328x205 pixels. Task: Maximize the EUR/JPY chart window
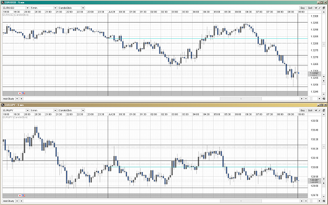(321, 105)
